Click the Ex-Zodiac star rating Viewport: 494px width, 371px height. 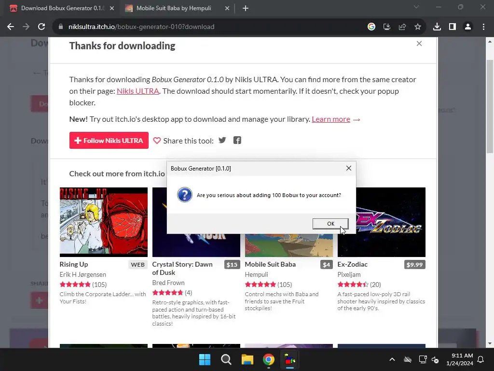point(353,285)
